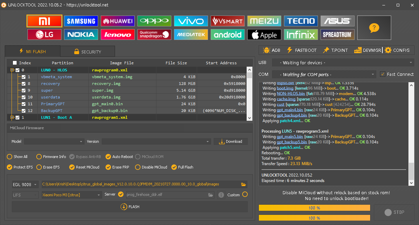
Task: Switch to SECURITY tab
Action: tap(87, 52)
